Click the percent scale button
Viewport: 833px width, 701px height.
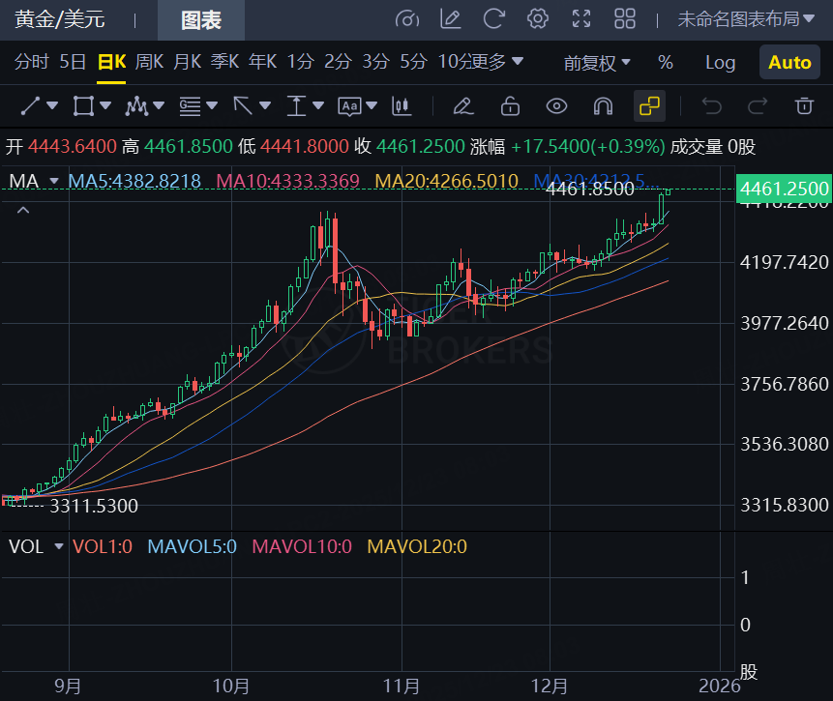click(x=666, y=62)
